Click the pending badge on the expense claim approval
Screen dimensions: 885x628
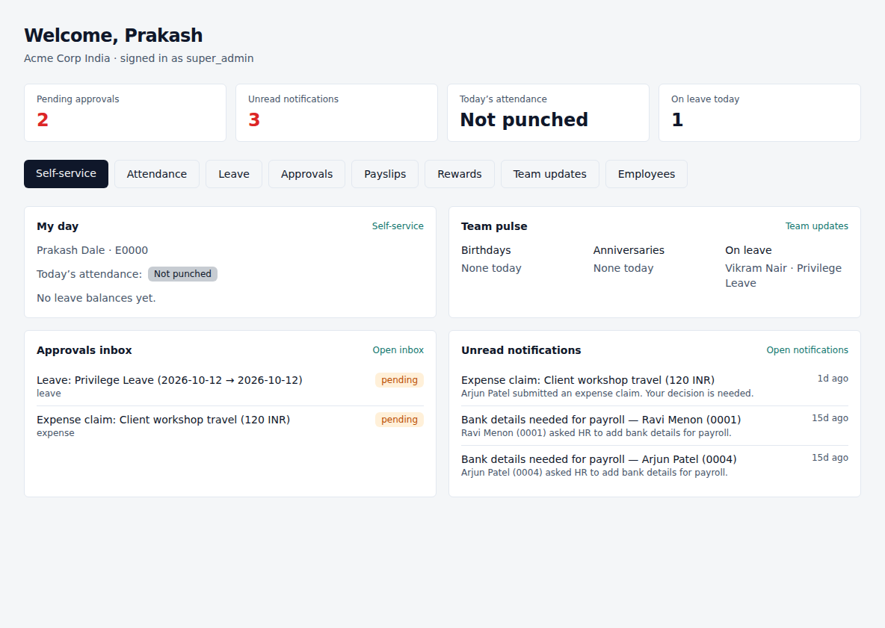click(400, 420)
